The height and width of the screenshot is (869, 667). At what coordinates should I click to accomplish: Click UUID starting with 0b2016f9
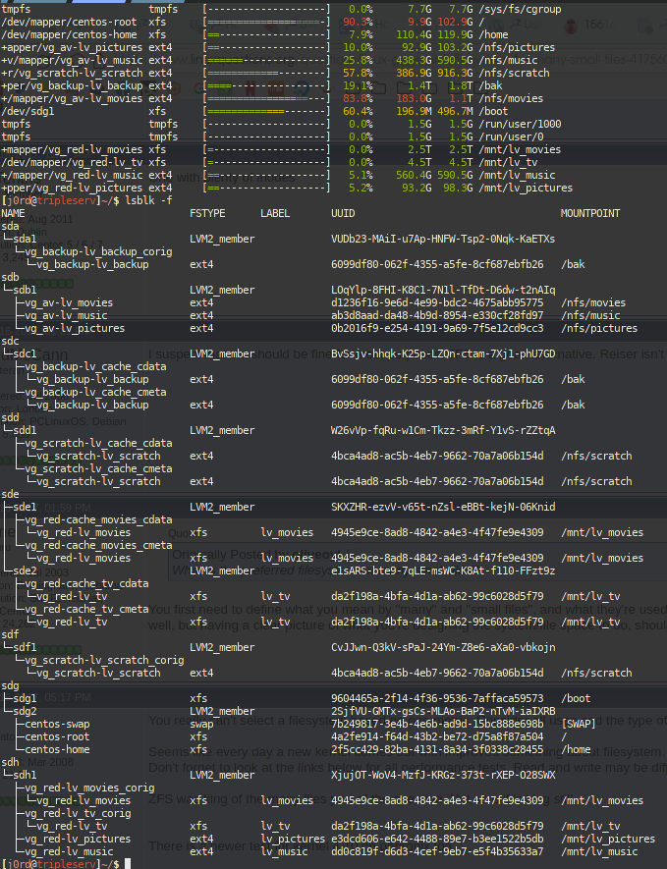click(437, 328)
